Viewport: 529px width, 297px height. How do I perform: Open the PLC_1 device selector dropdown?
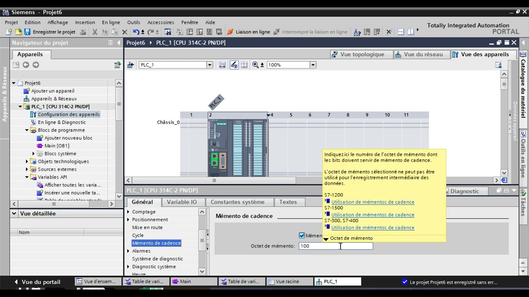tap(210, 65)
